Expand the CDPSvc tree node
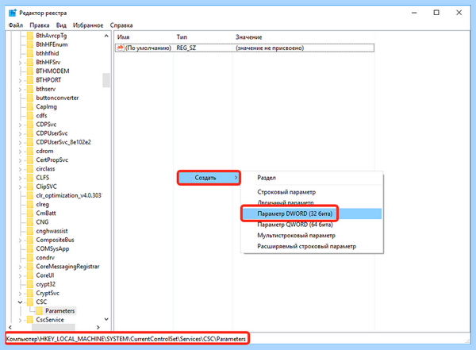 (x=20, y=125)
